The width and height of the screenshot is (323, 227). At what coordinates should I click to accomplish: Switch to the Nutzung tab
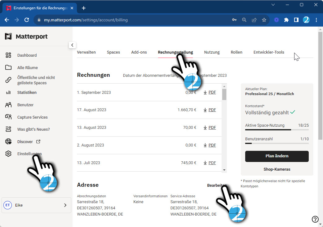[212, 52]
